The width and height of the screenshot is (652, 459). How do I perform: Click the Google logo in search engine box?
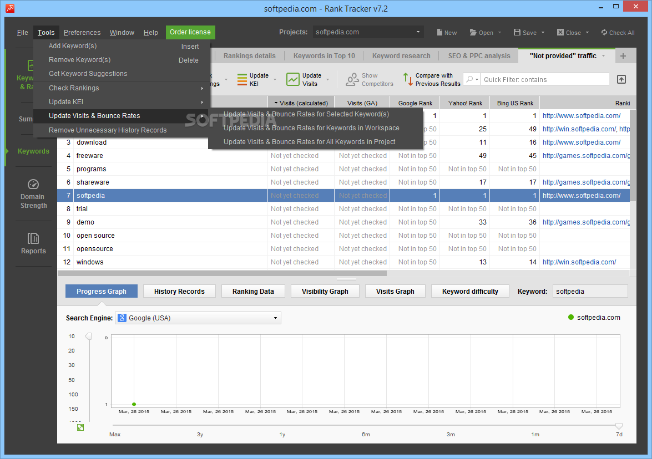click(122, 318)
